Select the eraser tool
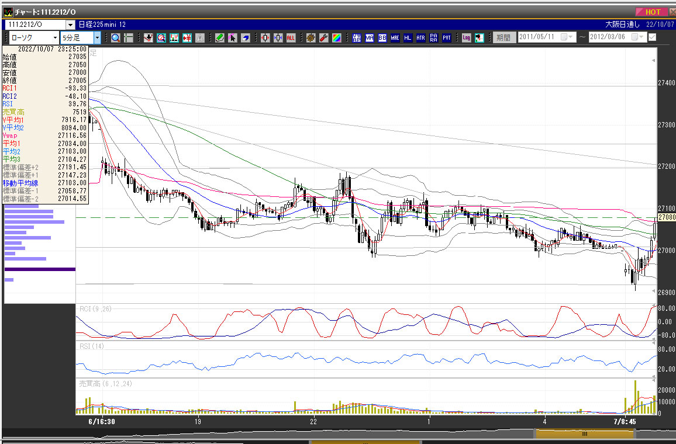The height and width of the screenshot is (444, 676). (246, 38)
